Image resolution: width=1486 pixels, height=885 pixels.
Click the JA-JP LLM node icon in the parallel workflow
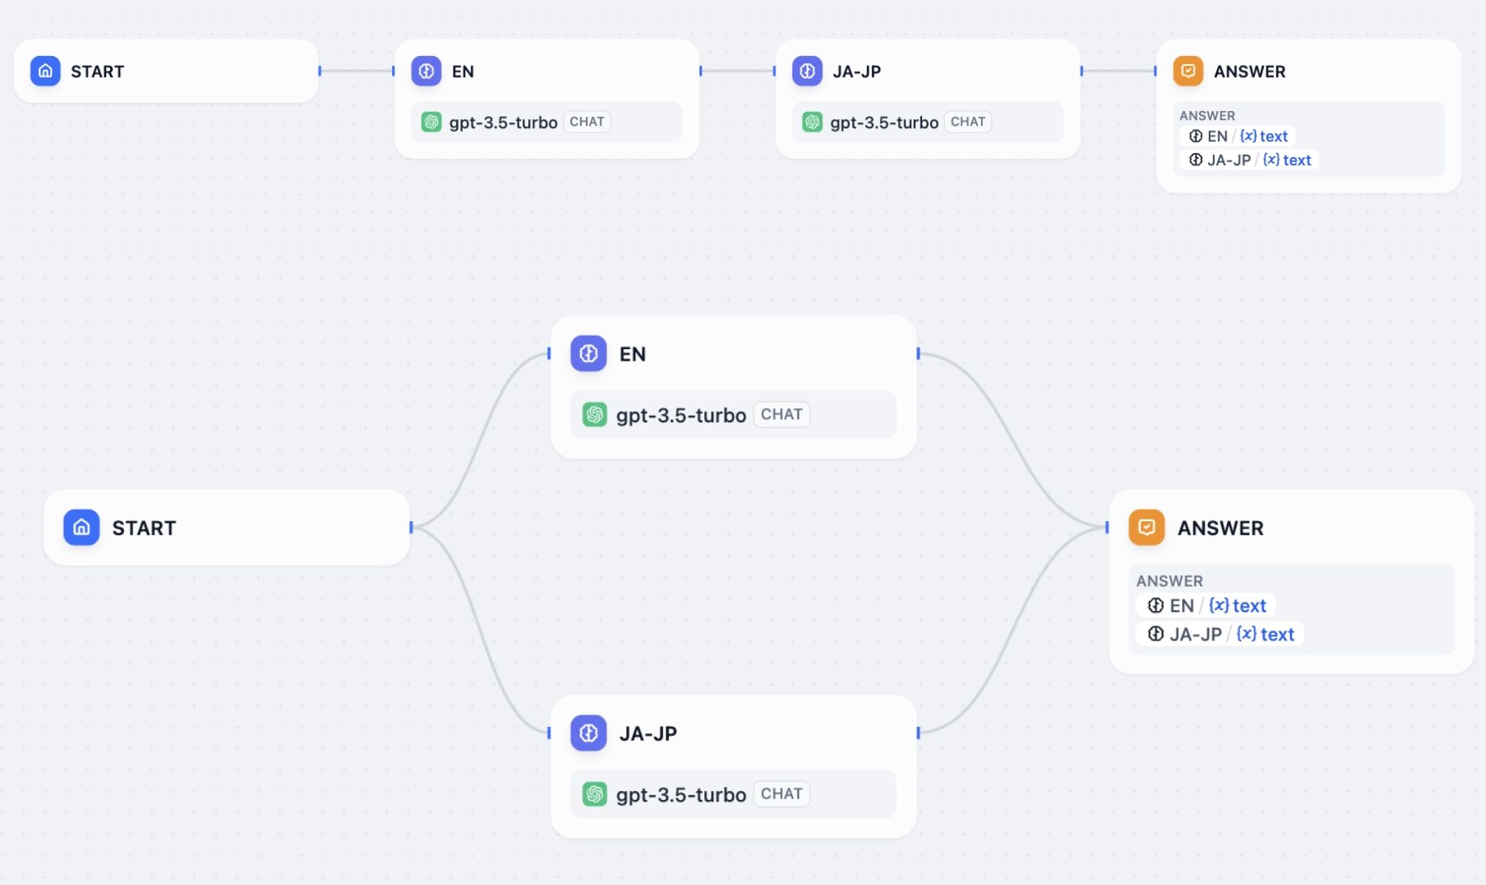tap(588, 733)
